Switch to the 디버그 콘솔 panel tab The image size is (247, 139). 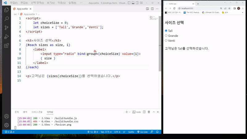pos(37,112)
